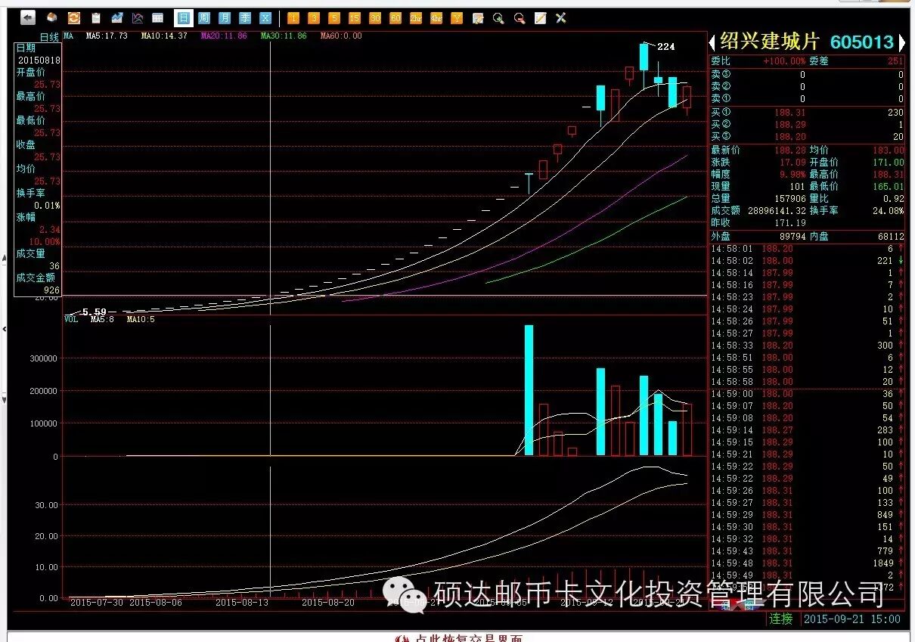Screen dimensions: 915x642
Task: Select the 60-minute chart button
Action: pos(395,17)
